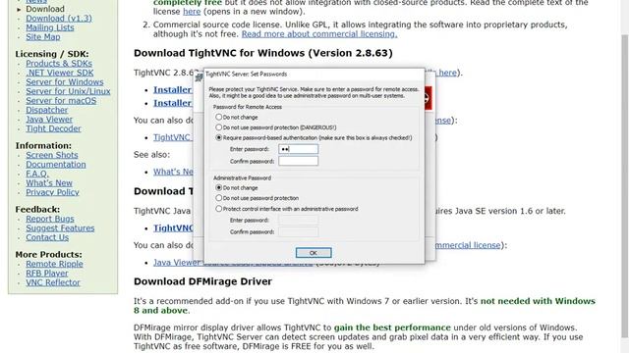Open Tight Decoder link
The image size is (629, 353).
53,128
